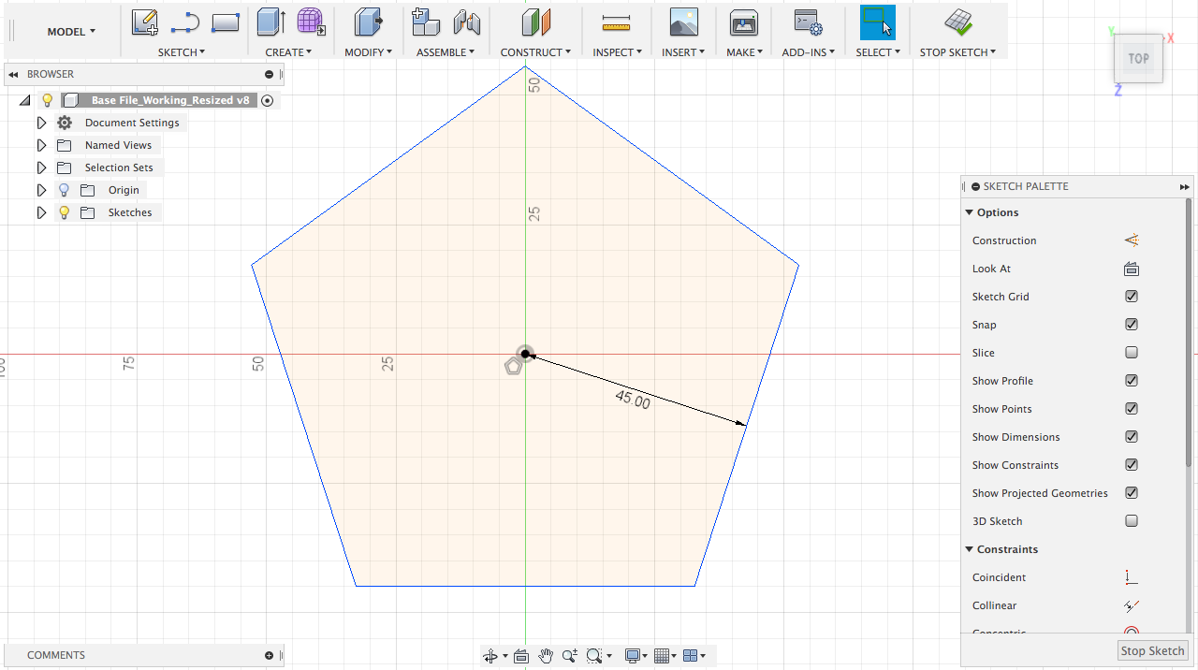
Task: Click the TOP face of the view cube
Action: [1138, 59]
